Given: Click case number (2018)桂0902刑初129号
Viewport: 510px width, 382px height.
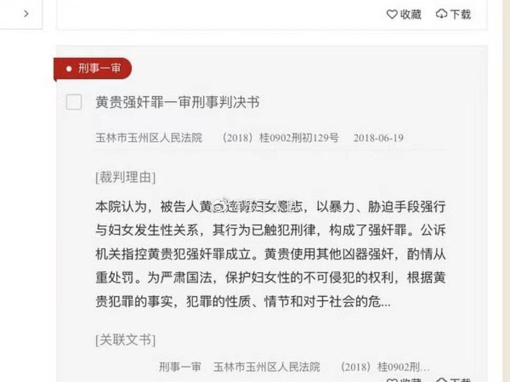Looking at the screenshot, I should coord(280,138).
